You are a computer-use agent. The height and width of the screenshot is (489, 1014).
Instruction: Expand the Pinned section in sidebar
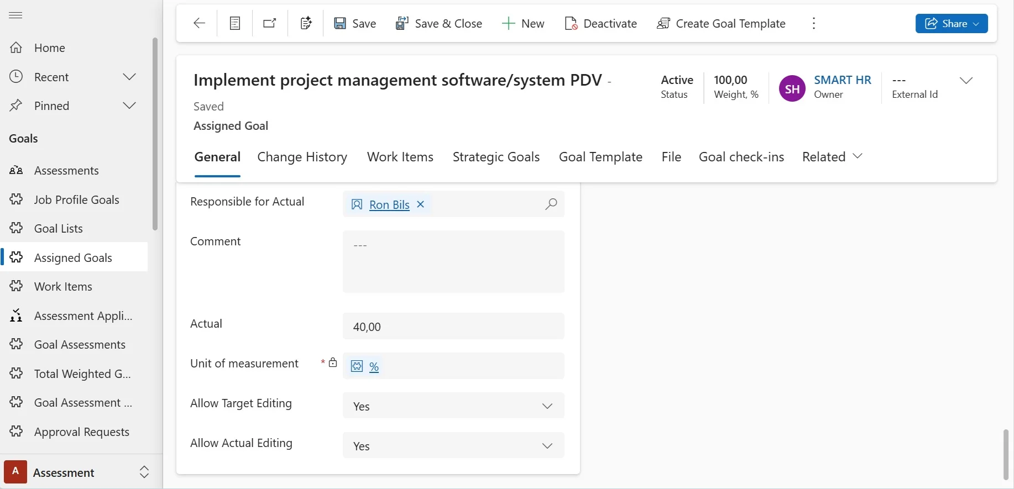point(129,106)
